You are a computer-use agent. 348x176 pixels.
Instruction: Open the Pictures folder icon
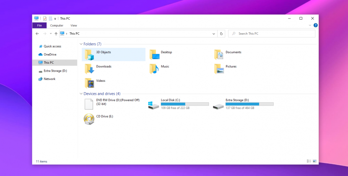(x=219, y=69)
